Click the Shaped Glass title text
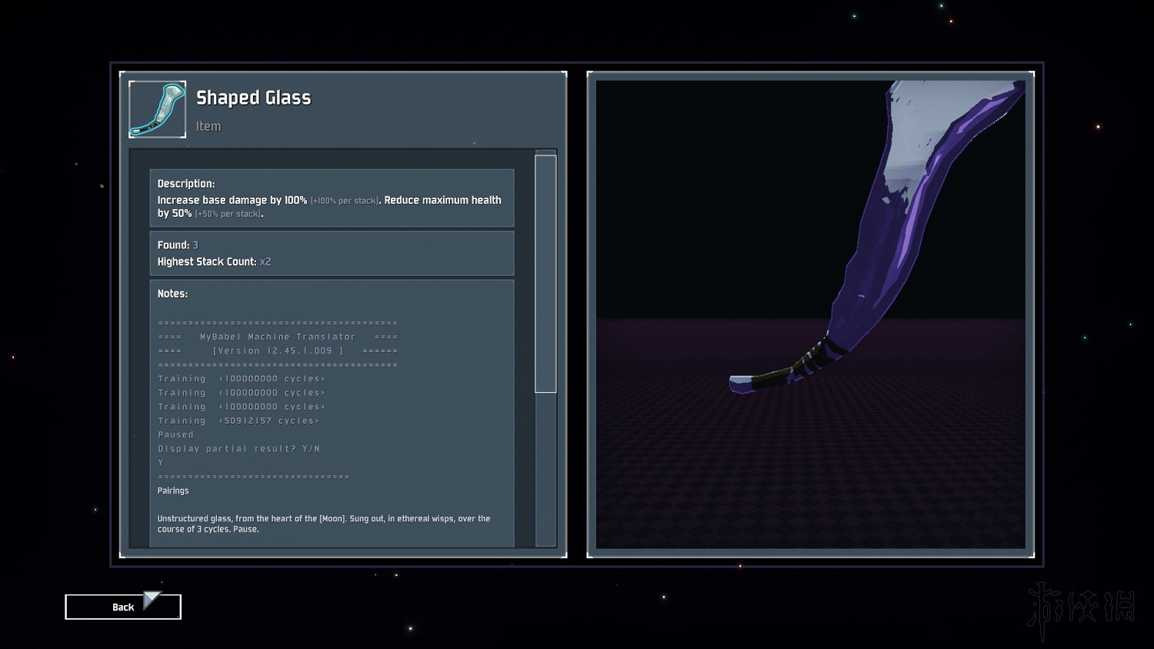The width and height of the screenshot is (1154, 649). pos(253,98)
